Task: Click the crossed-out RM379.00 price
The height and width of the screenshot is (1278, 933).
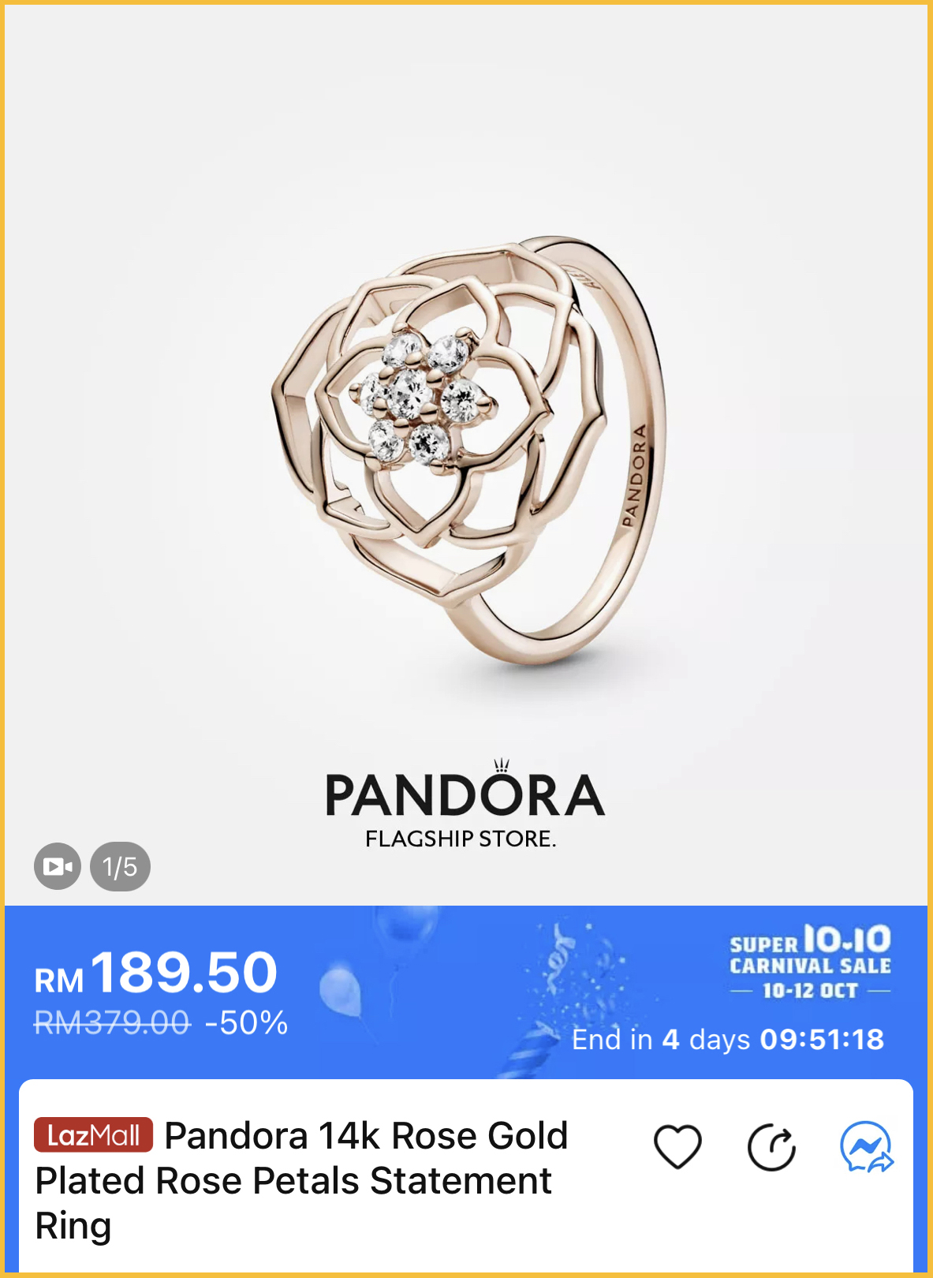Action: (112, 1023)
